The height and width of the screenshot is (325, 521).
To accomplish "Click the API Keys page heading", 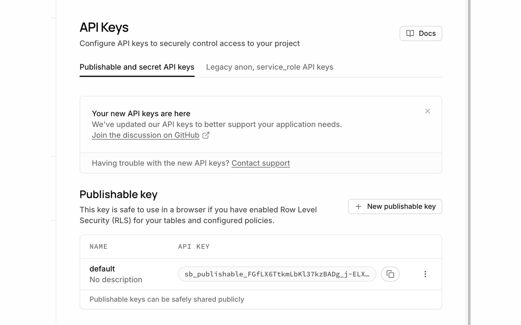I will 104,27.
